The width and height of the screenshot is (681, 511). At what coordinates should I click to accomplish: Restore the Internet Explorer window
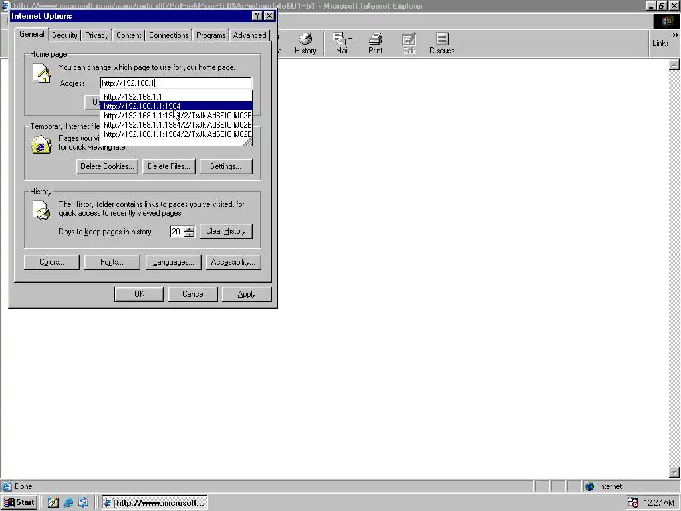[x=662, y=5]
